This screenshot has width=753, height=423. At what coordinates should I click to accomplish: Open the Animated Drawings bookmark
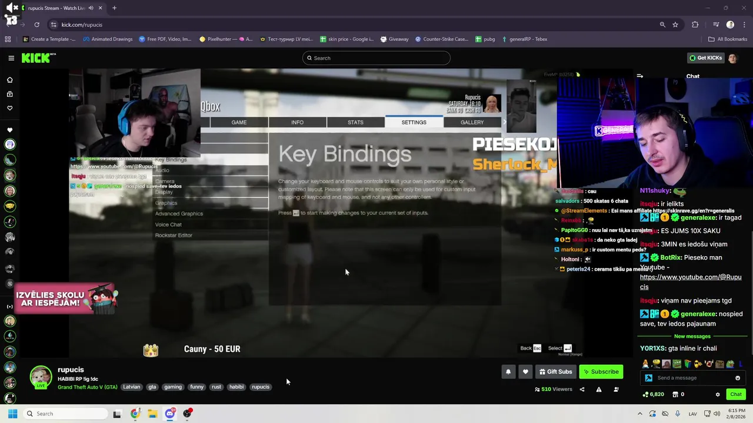pyautogui.click(x=108, y=39)
